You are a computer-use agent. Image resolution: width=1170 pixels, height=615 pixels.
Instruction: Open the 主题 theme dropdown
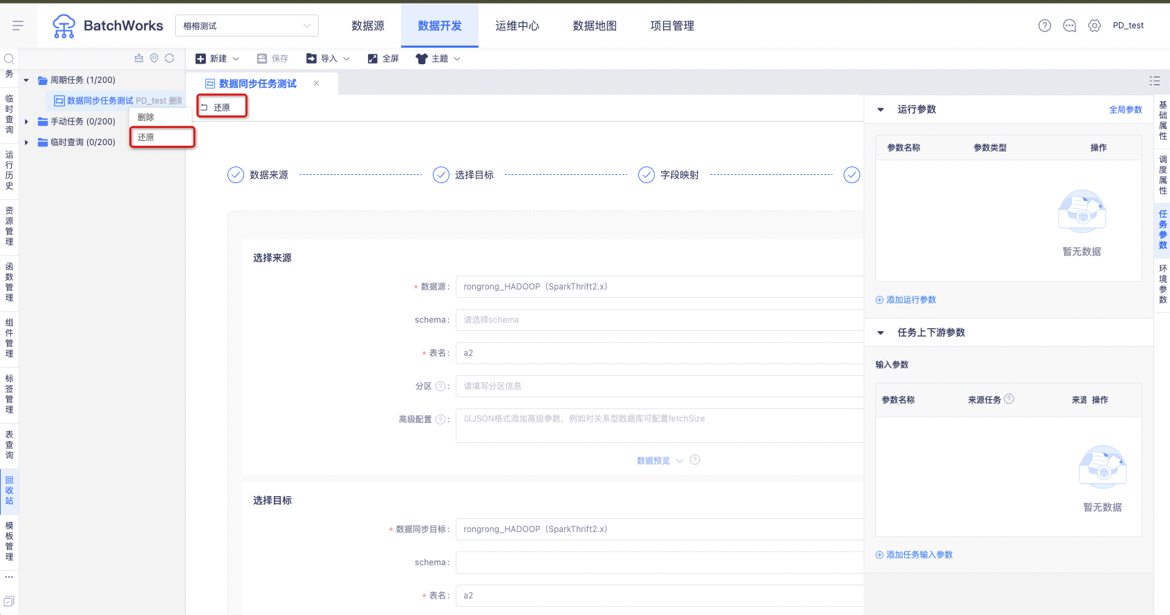coord(438,59)
